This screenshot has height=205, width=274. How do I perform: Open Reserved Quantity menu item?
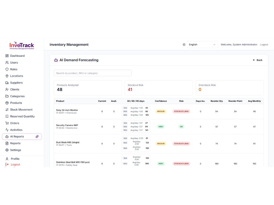point(22,116)
